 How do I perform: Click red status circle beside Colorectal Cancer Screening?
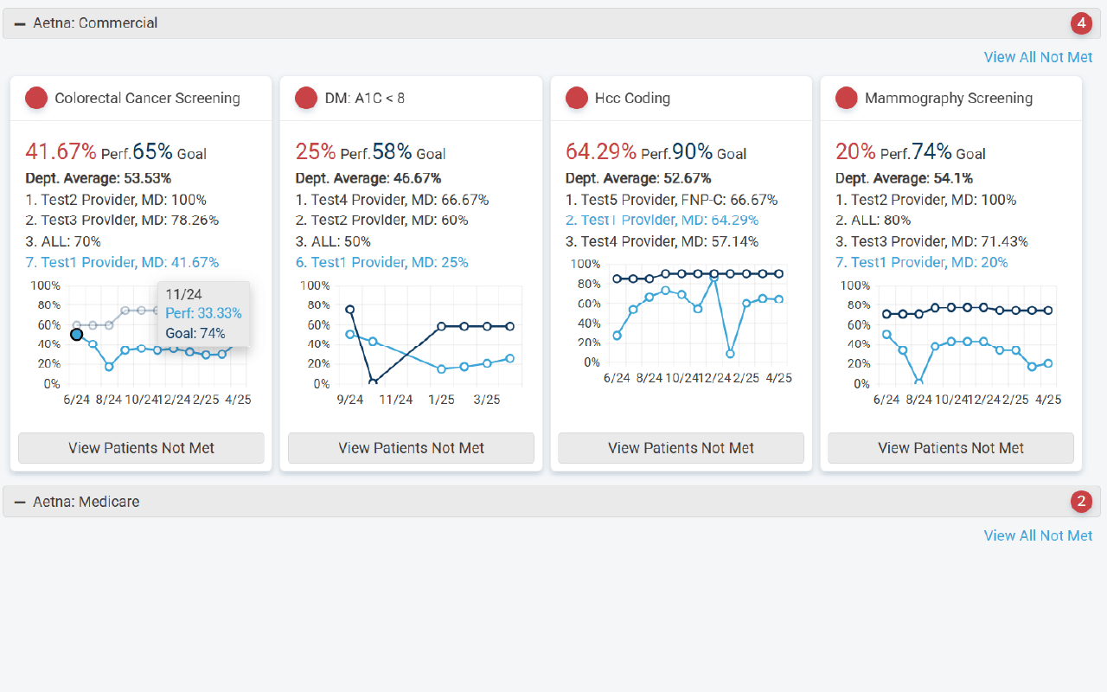36,98
